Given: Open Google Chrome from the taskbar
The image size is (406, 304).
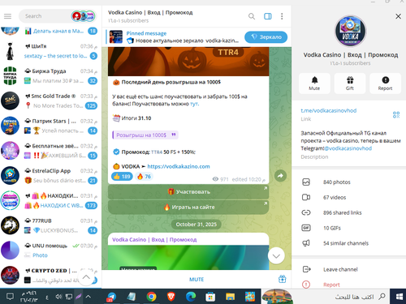Looking at the screenshot, I should click(152, 297).
